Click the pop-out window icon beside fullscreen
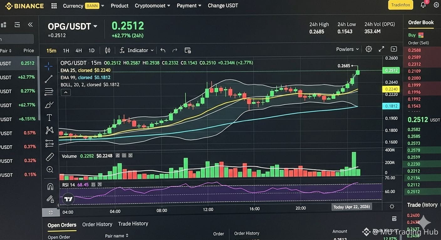 tap(394, 49)
